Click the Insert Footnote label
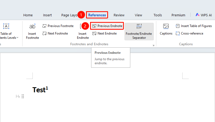 [32, 36]
